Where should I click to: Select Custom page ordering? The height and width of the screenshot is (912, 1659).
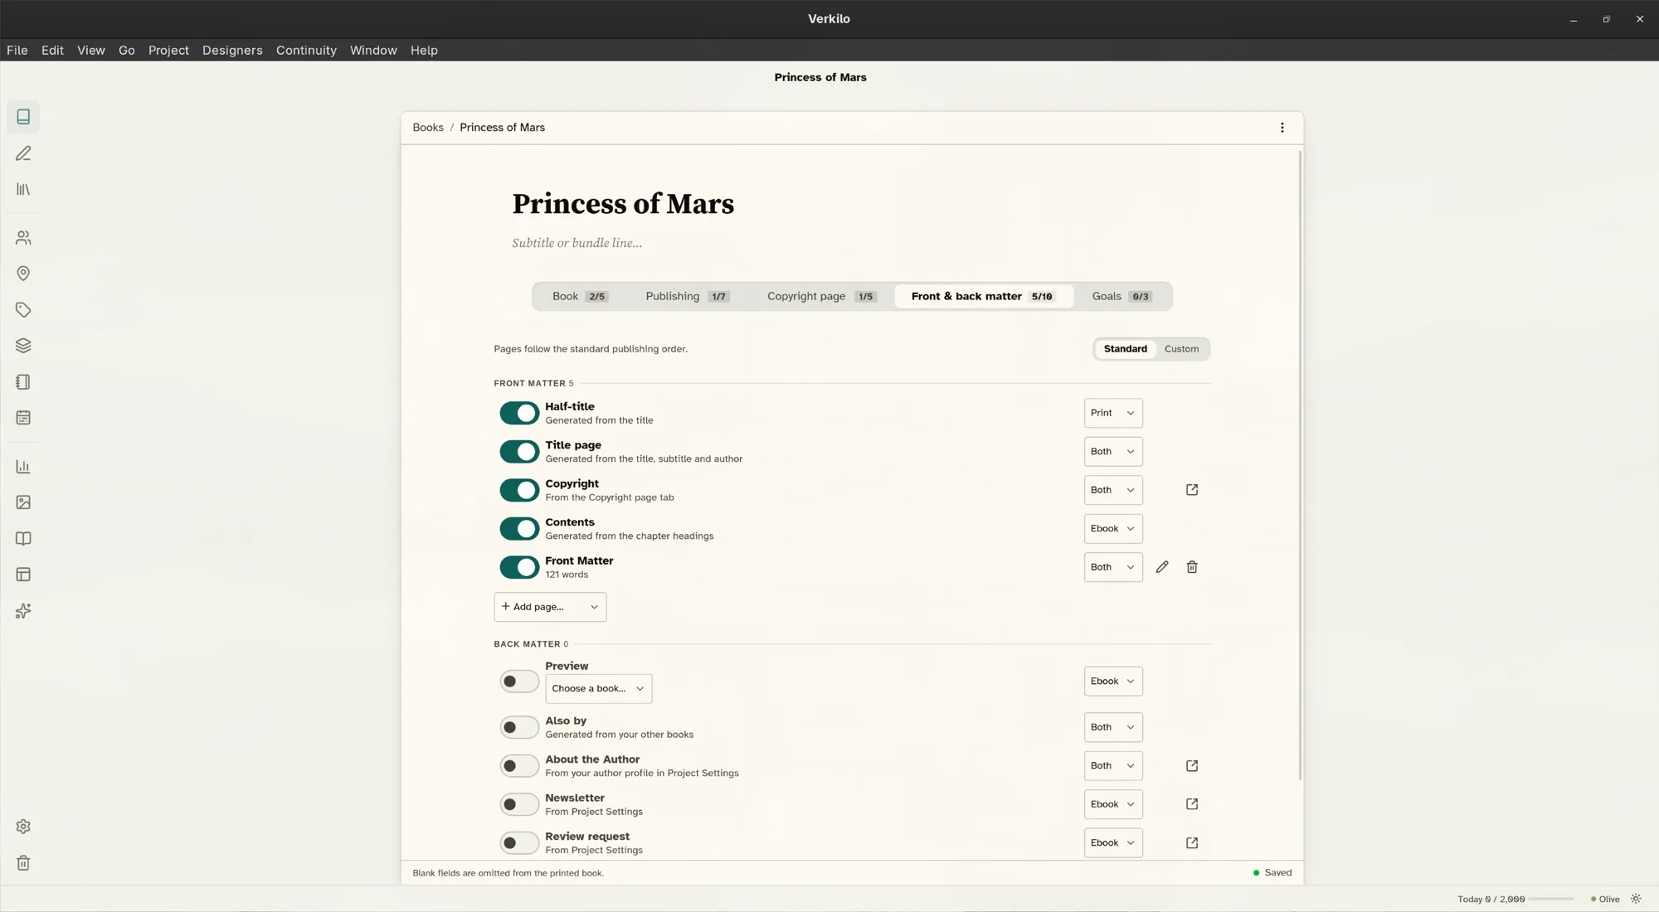tap(1181, 349)
